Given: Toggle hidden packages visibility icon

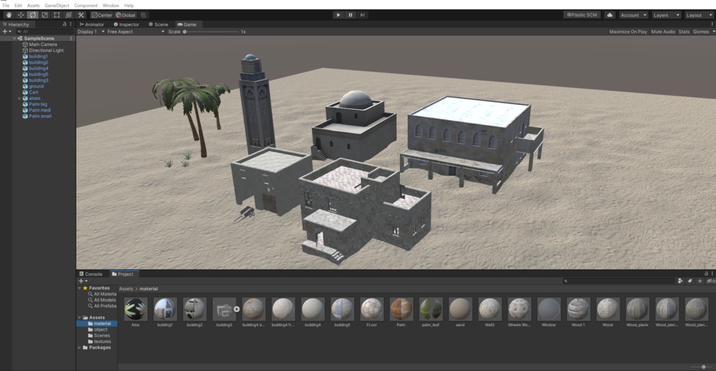Looking at the screenshot, I should tap(710, 281).
